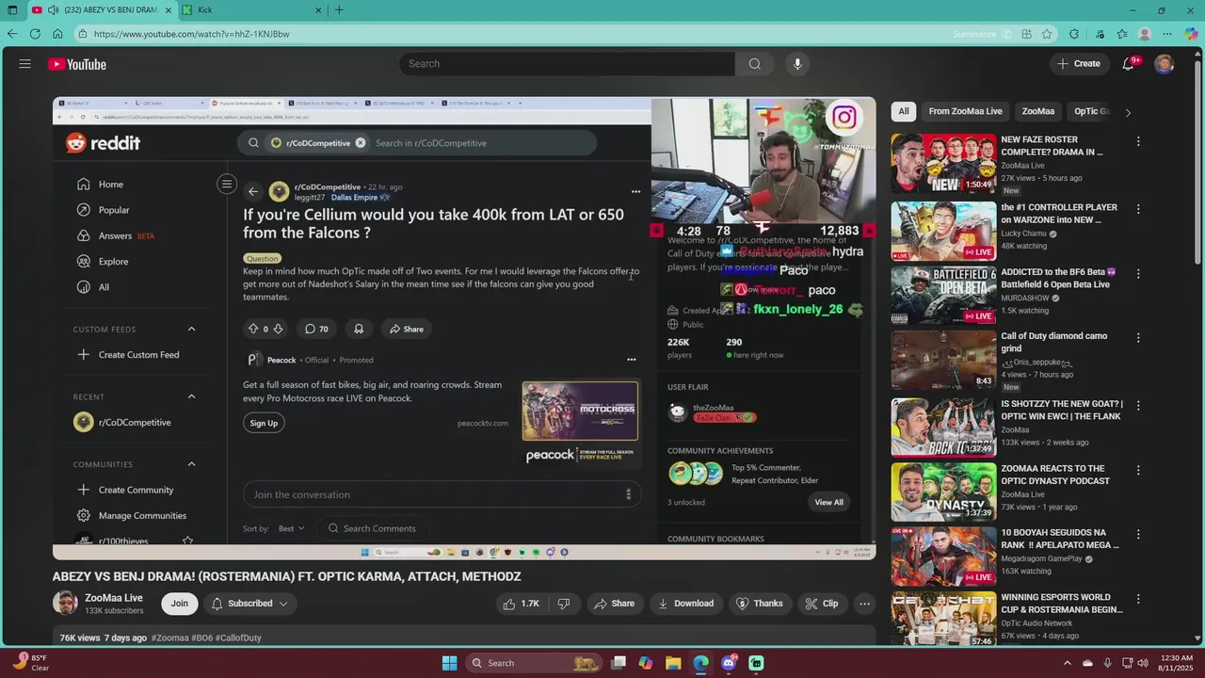1205x678 pixels.
Task: Click the Windows taskbar search box
Action: [x=534, y=663]
